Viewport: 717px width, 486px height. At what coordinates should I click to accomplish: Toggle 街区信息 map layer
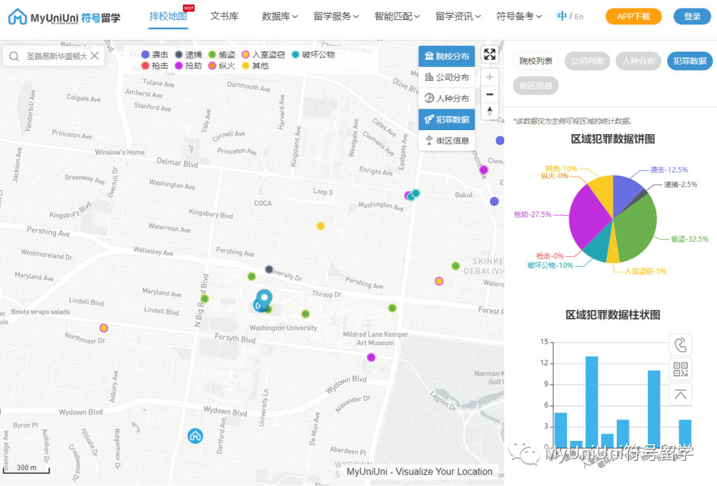coord(447,140)
